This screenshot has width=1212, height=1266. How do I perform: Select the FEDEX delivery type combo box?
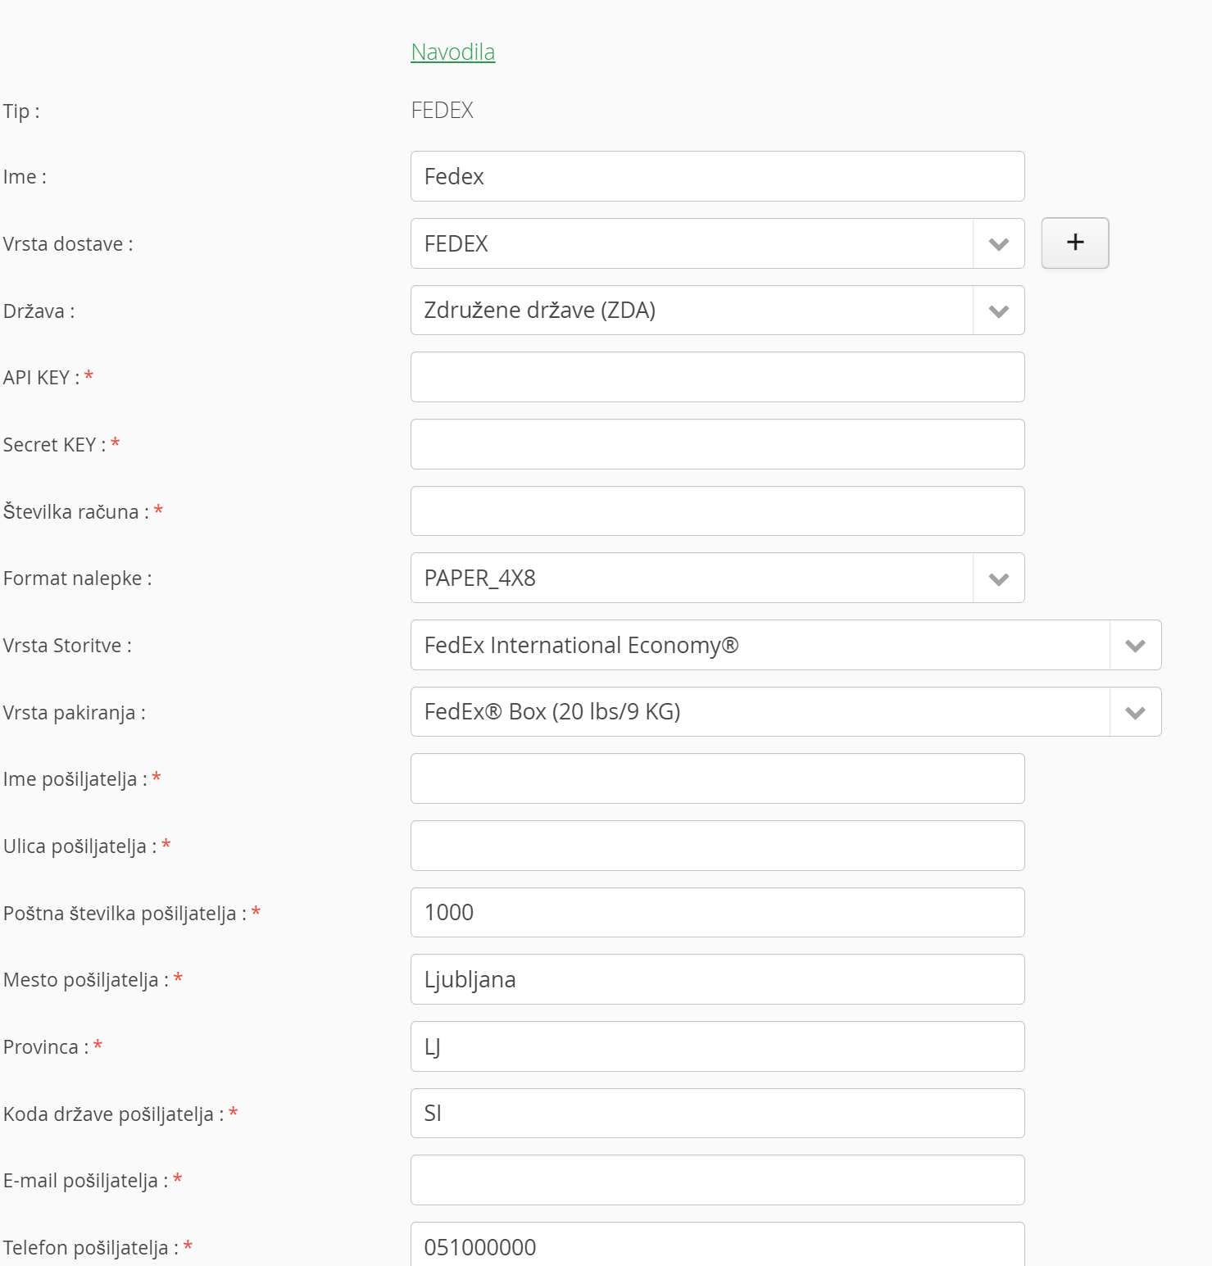[717, 243]
